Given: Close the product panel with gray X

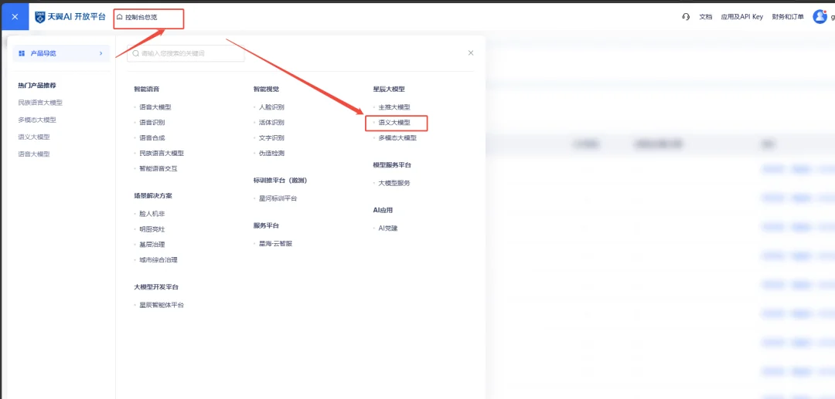Looking at the screenshot, I should click(471, 53).
